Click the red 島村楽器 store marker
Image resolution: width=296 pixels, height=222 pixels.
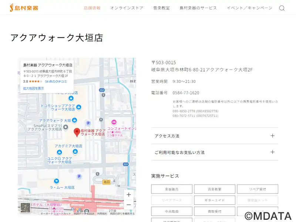77,132
